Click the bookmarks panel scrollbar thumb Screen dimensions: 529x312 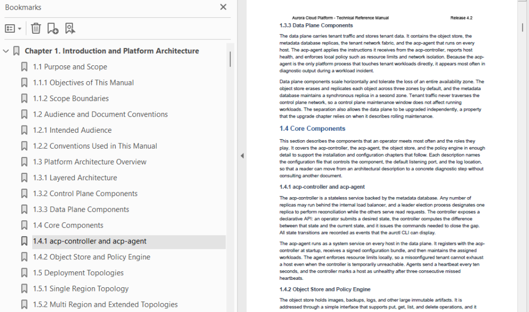pyautogui.click(x=230, y=60)
